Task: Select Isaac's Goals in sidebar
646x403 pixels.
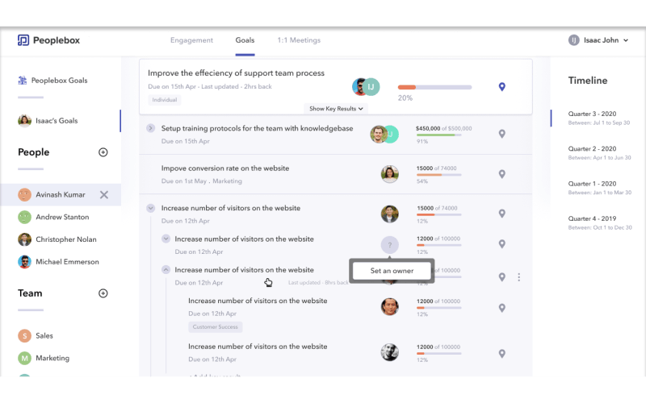Action: (57, 121)
